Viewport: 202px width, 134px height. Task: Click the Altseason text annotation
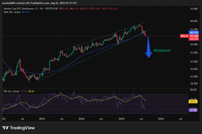[162, 50]
